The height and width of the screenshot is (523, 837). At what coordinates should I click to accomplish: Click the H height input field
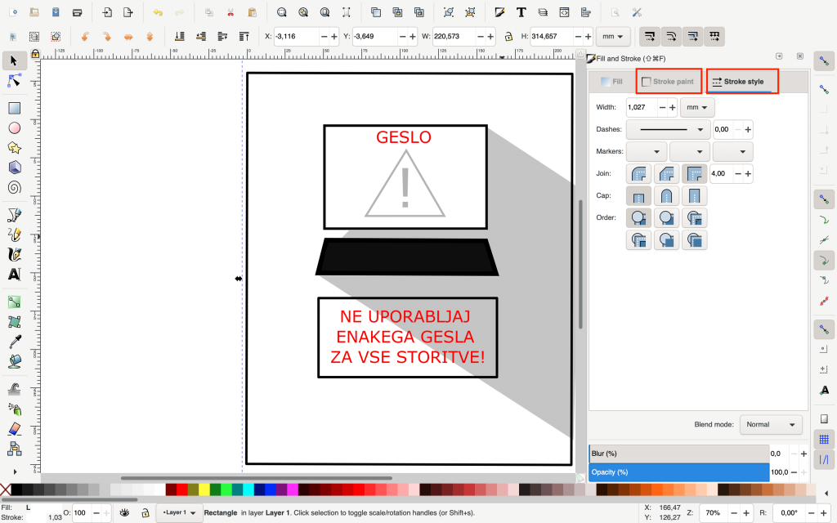551,36
